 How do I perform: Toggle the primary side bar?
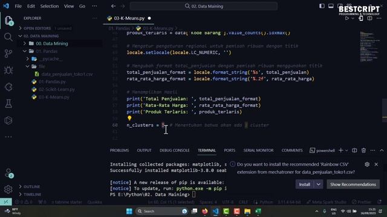point(322,6)
